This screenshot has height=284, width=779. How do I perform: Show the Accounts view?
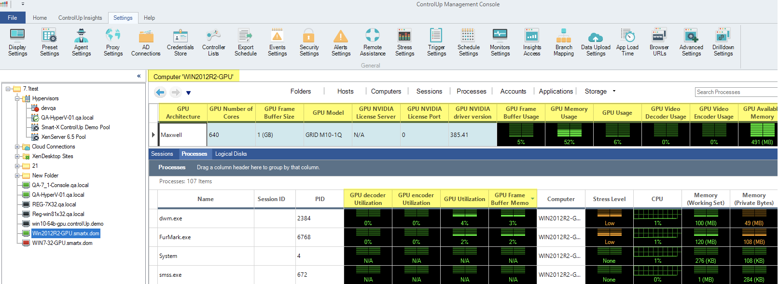[513, 91]
